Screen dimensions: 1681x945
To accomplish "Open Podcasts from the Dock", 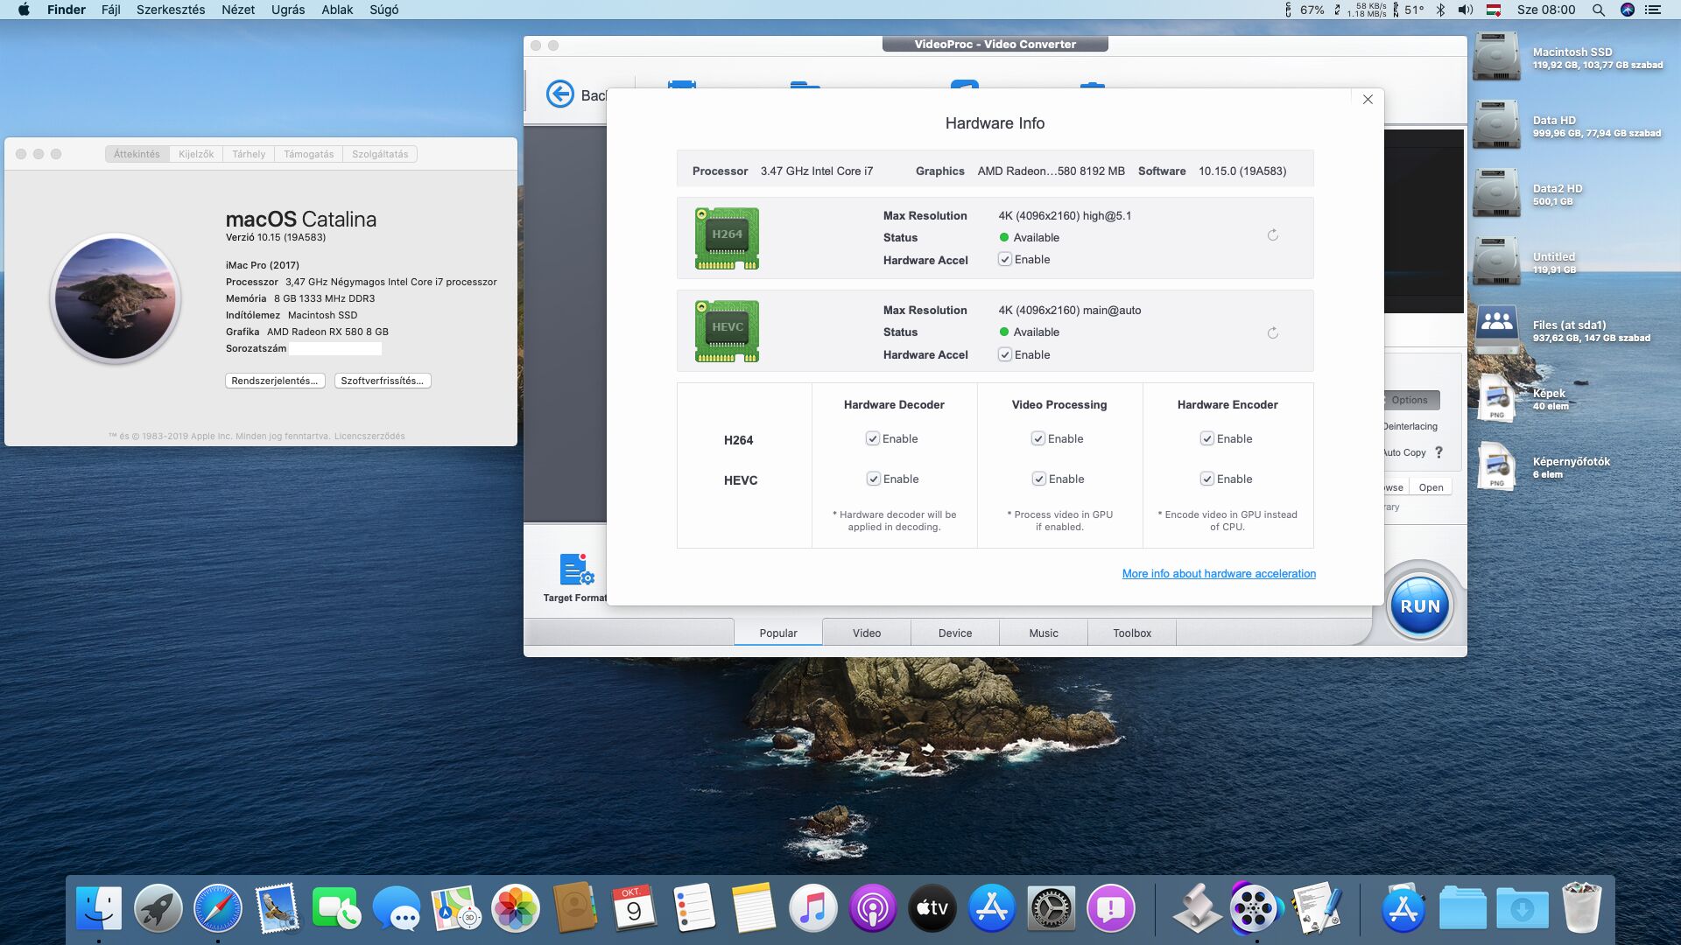I will (x=872, y=908).
